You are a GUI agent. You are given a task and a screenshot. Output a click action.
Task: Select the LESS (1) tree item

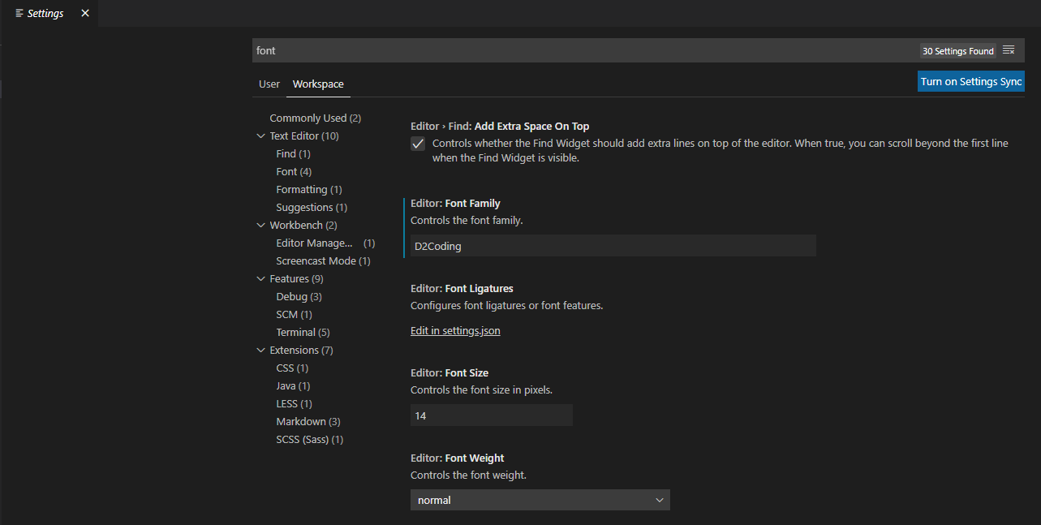(x=294, y=403)
